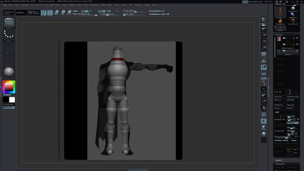Select the SimpleBrush tool thumbnail
304x171 pixels.
click(x=280, y=22)
